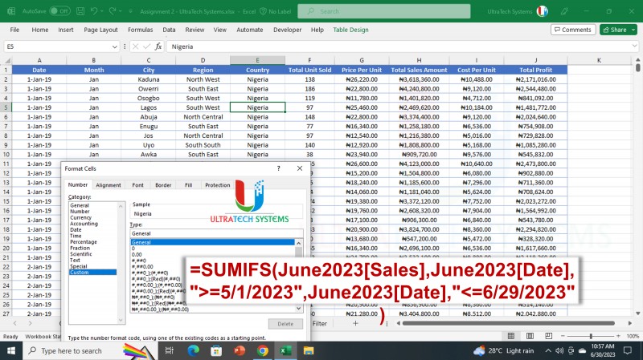Click the Comments button
Image resolution: width=643 pixels, height=360 pixels.
(x=573, y=30)
